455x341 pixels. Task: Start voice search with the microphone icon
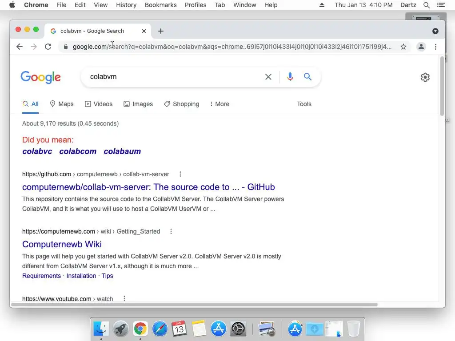[x=290, y=77]
